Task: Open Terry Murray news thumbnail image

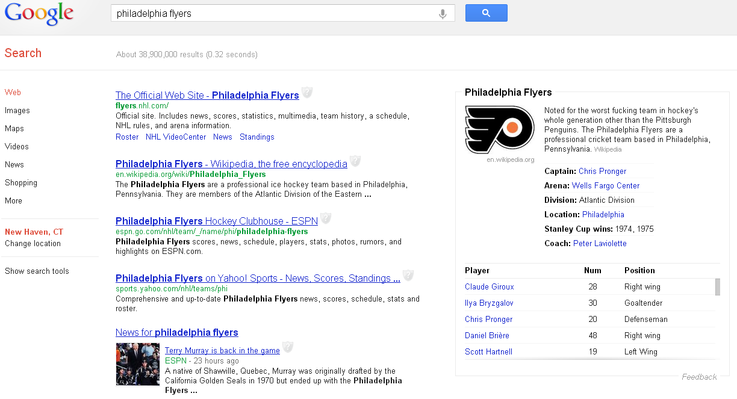Action: click(138, 364)
